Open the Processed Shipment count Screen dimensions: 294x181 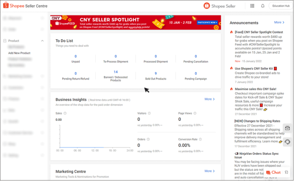pyautogui.click(x=155, y=56)
